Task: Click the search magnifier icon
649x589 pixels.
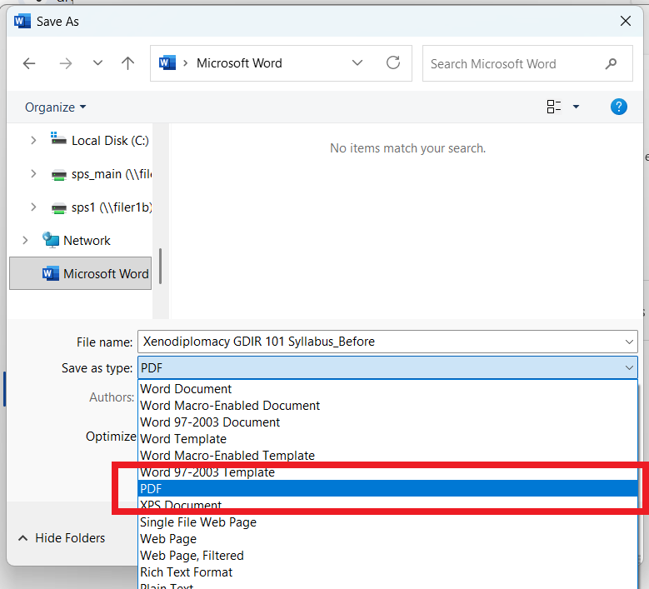Action: click(611, 64)
